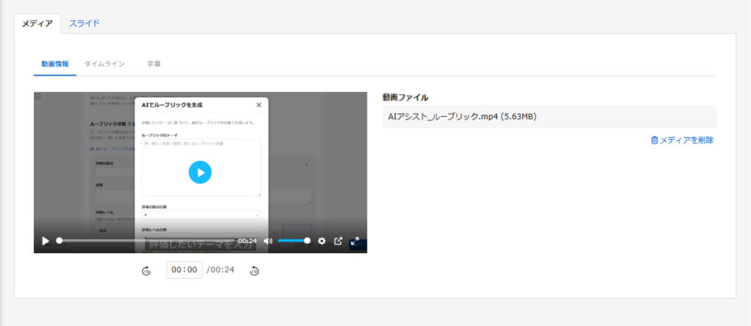Click the AIアシスト_ルーブリック.mp4 file name field

pos(549,117)
